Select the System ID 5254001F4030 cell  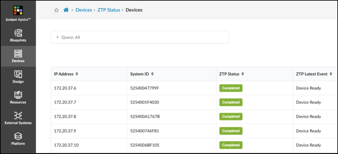145,102
